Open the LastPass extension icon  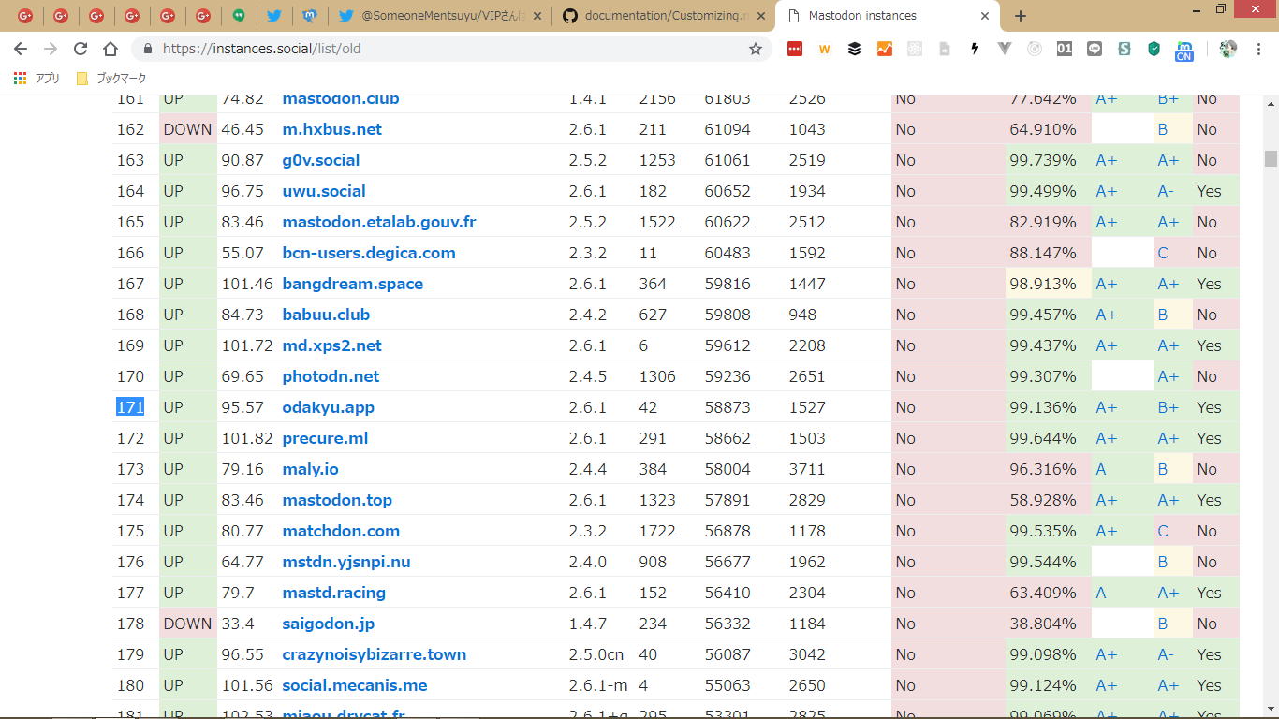point(795,49)
